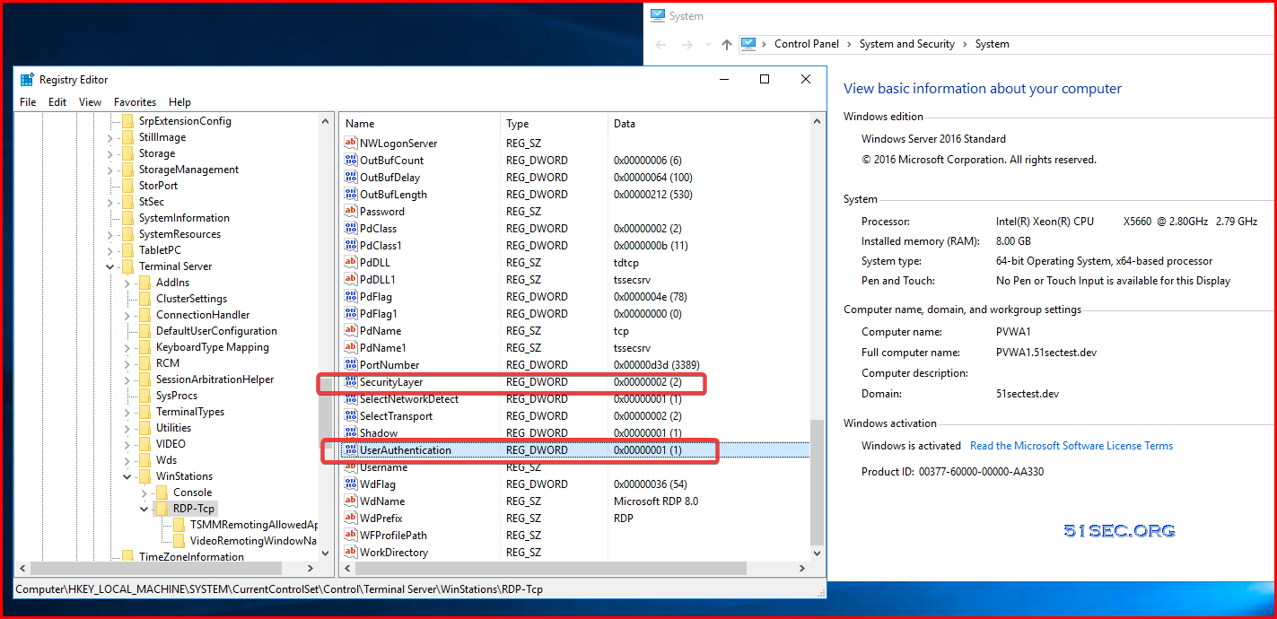Viewport: 1277px width, 619px height.
Task: Collapse the WinStations key
Action: (127, 476)
